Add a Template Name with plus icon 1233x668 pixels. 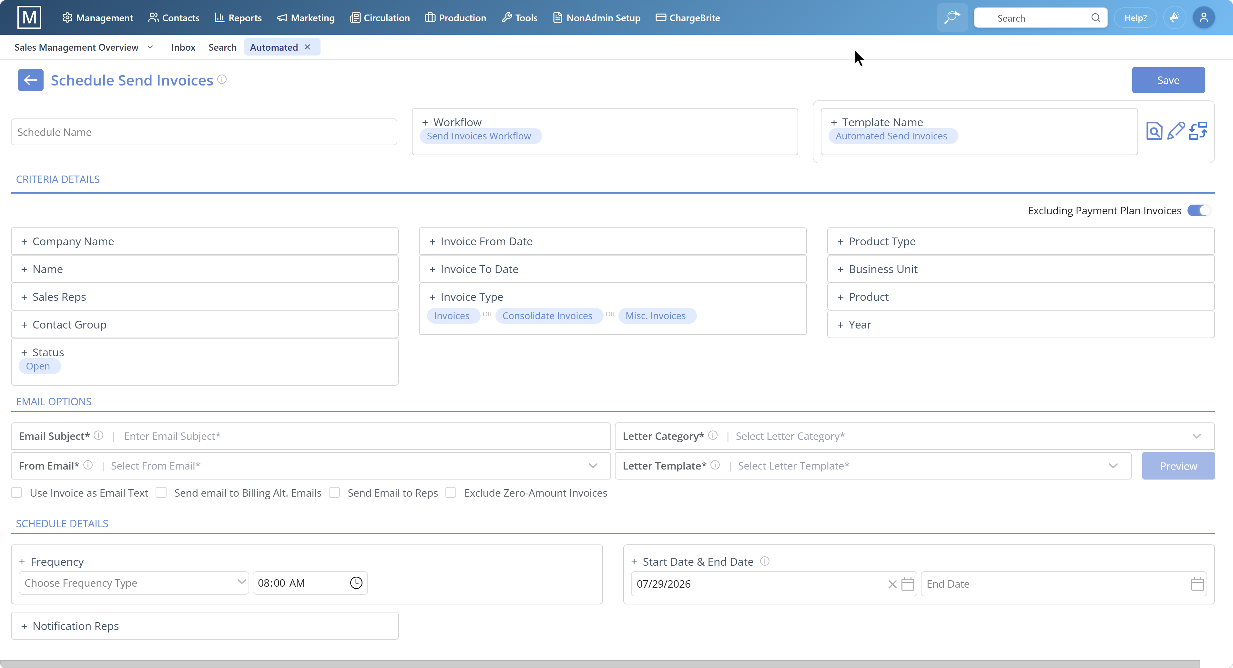click(x=834, y=123)
